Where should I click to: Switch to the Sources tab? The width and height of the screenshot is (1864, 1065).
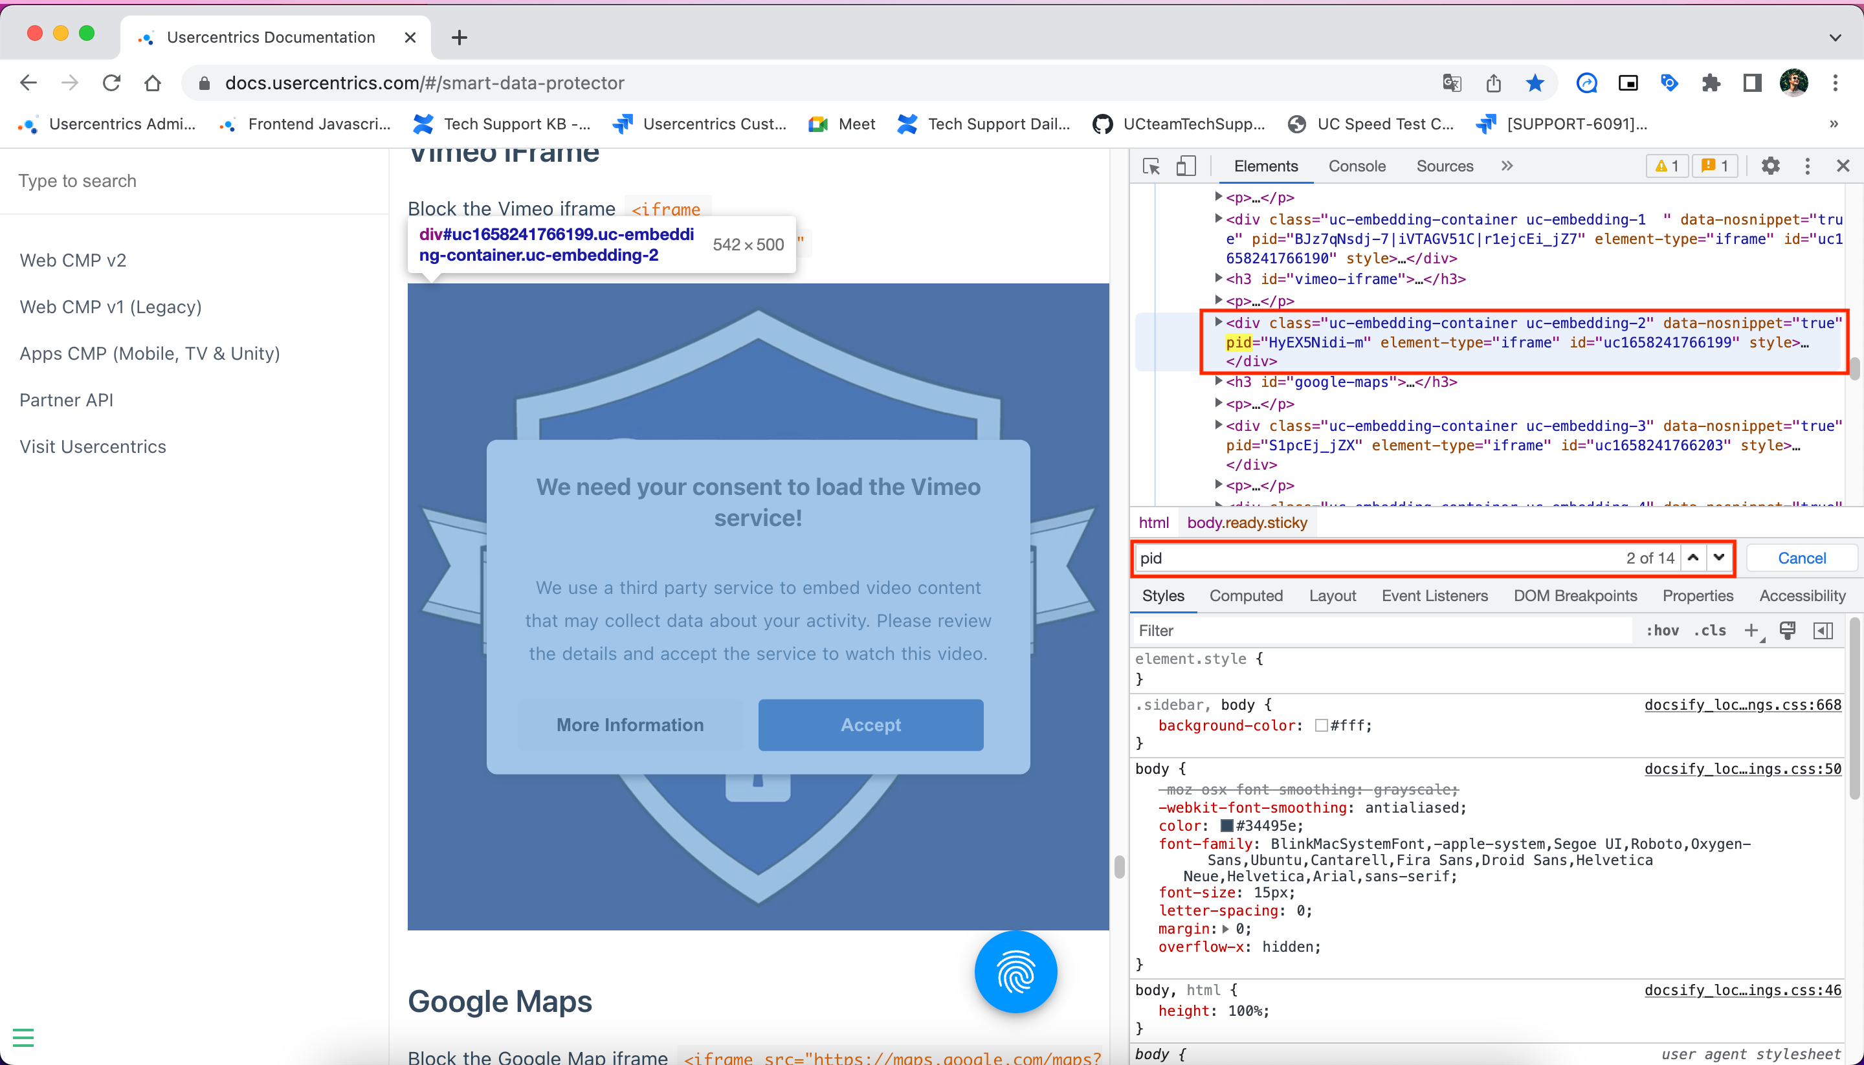click(1445, 166)
